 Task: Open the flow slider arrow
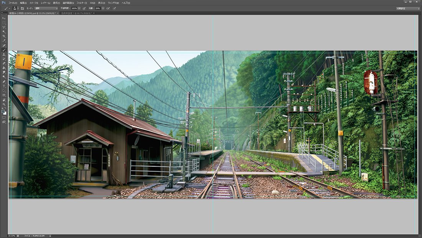coord(103,8)
